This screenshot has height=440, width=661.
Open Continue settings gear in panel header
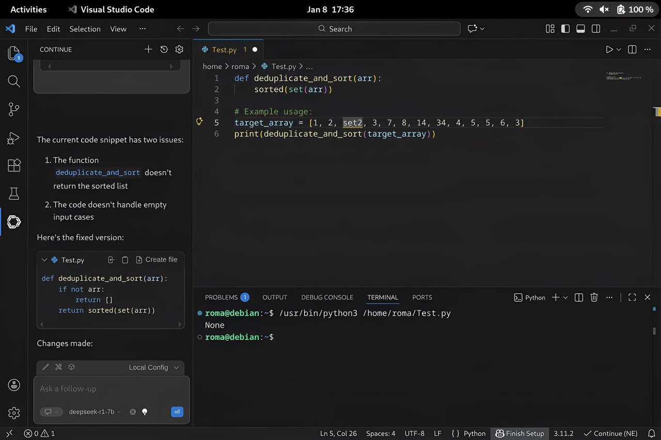click(179, 50)
